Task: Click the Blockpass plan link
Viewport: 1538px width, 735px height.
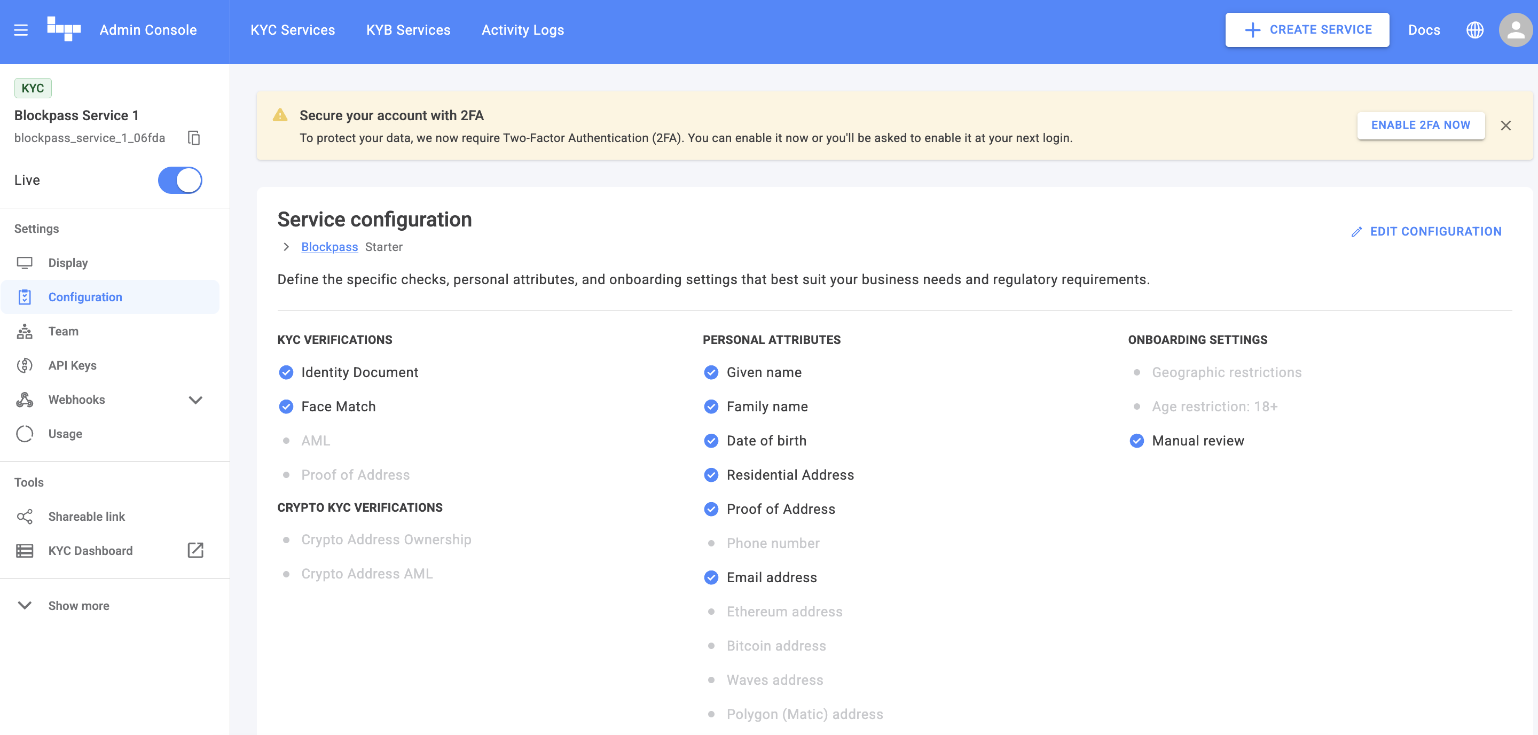Action: click(329, 247)
